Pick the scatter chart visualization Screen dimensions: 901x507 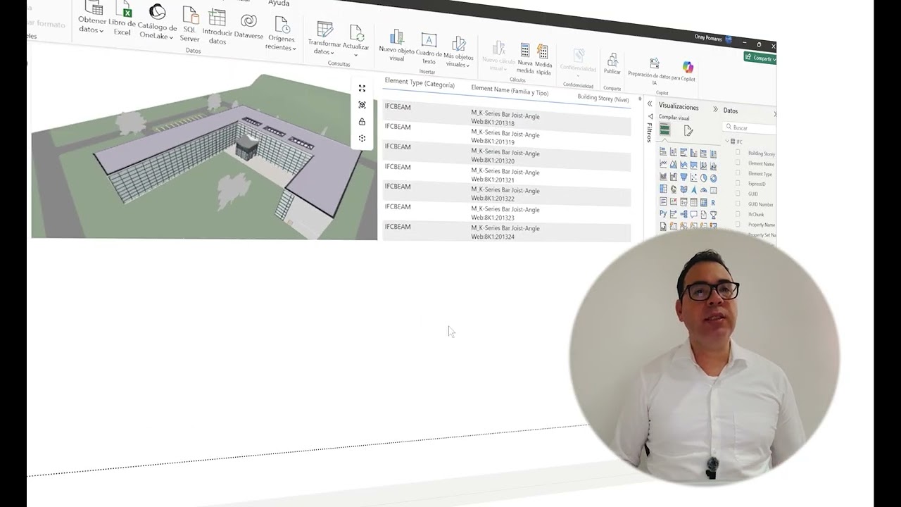coord(693,177)
